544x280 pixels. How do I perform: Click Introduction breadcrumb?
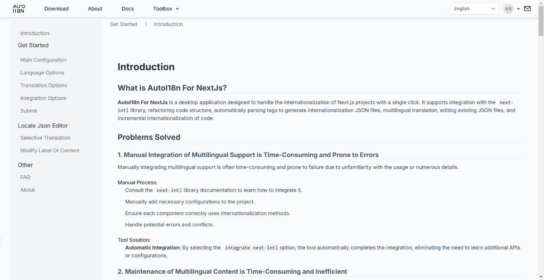click(168, 24)
